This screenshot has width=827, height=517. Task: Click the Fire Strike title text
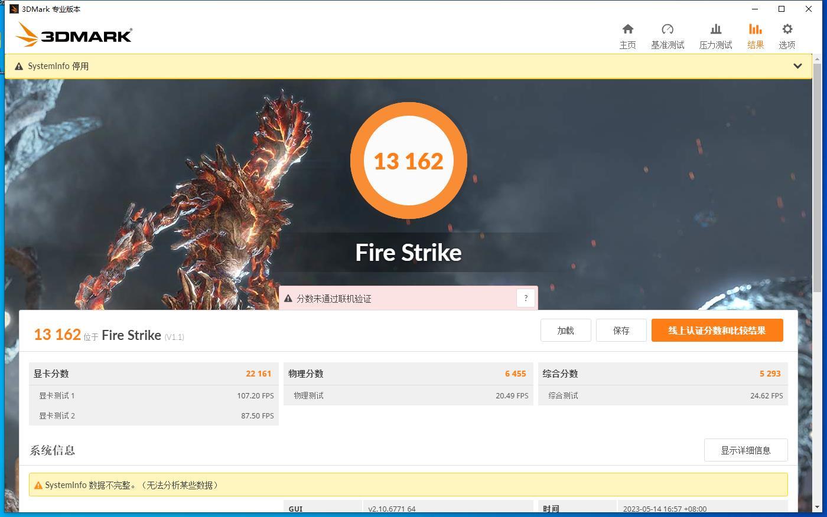point(409,253)
